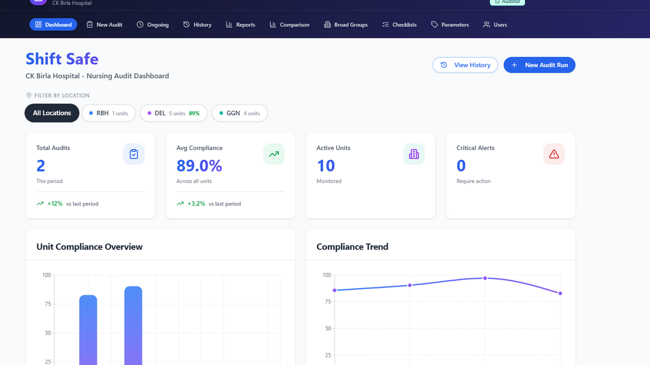Click the Active Units value 10

click(x=326, y=166)
